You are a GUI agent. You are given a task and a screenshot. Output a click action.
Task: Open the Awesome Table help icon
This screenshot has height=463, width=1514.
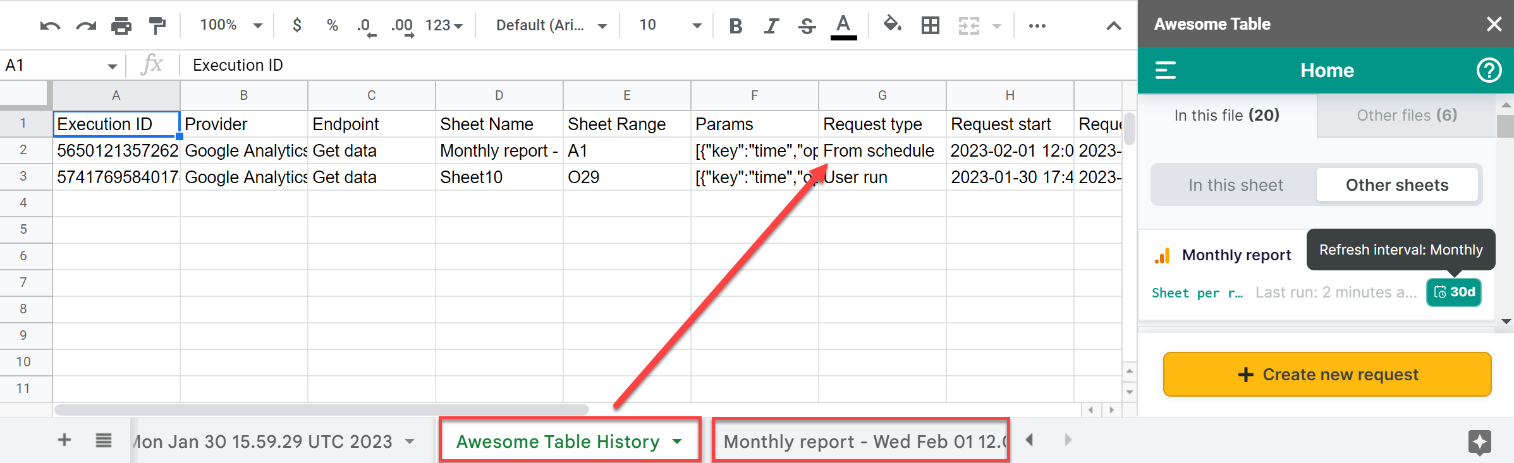(1489, 70)
